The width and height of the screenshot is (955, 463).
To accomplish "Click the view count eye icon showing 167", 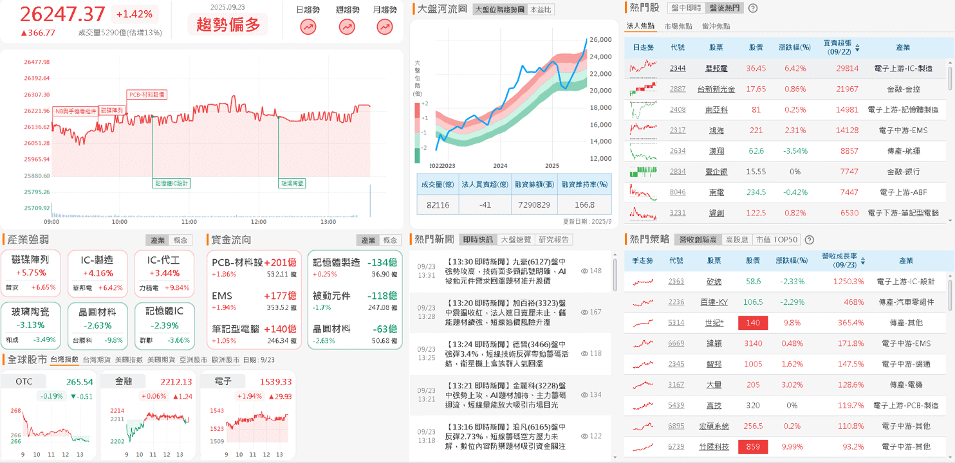I will (x=585, y=312).
